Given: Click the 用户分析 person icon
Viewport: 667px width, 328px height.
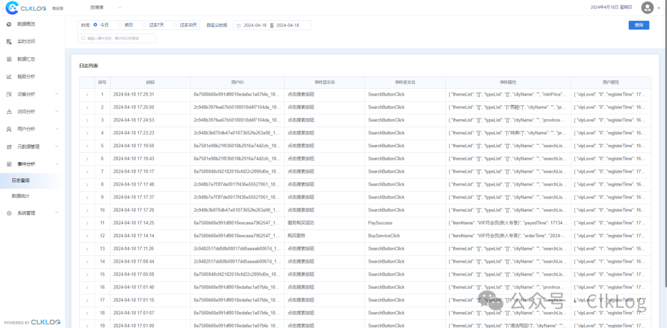Looking at the screenshot, I should 9,129.
